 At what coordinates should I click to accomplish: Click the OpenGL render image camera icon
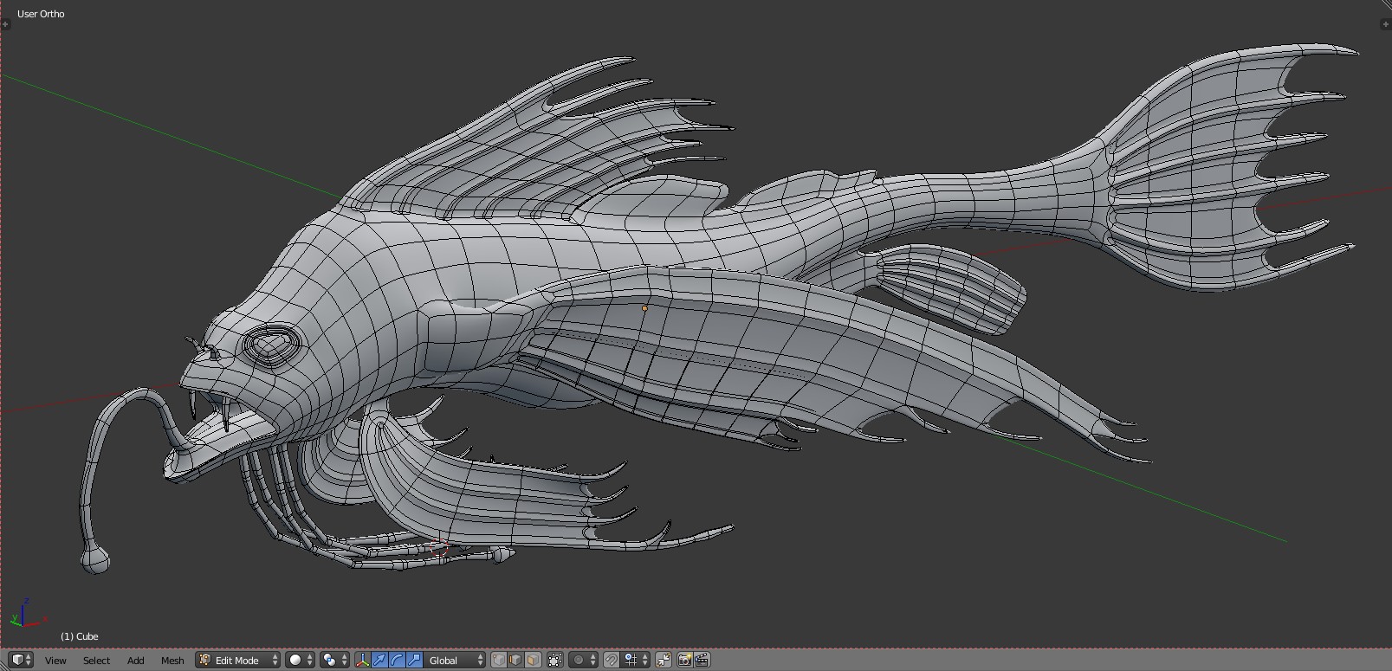pos(684,660)
